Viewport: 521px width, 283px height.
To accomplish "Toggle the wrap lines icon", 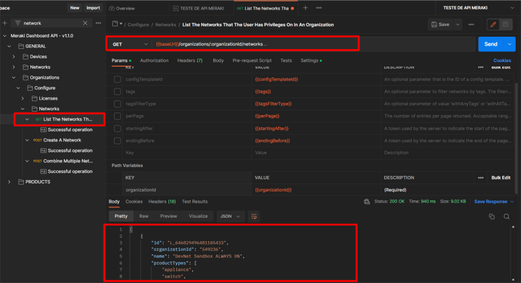I will pos(254,216).
